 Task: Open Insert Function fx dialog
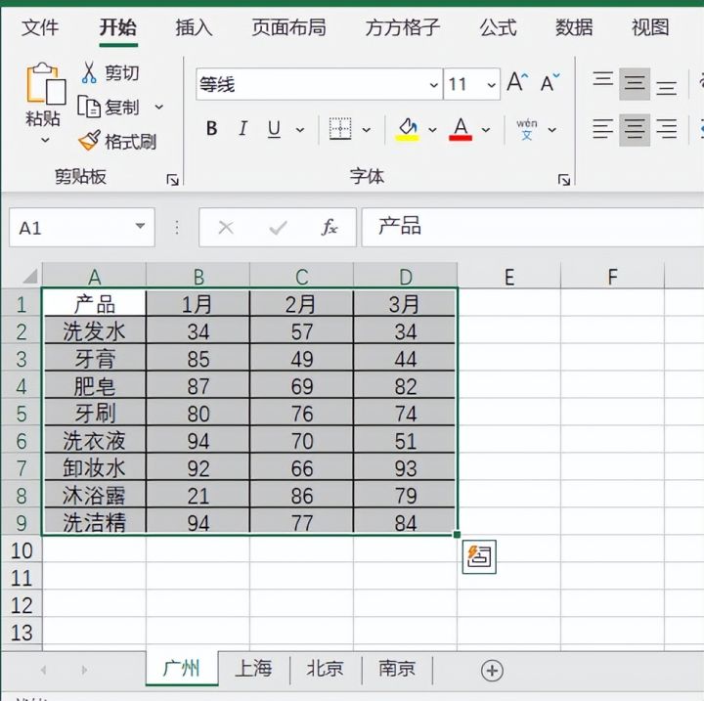[x=330, y=228]
